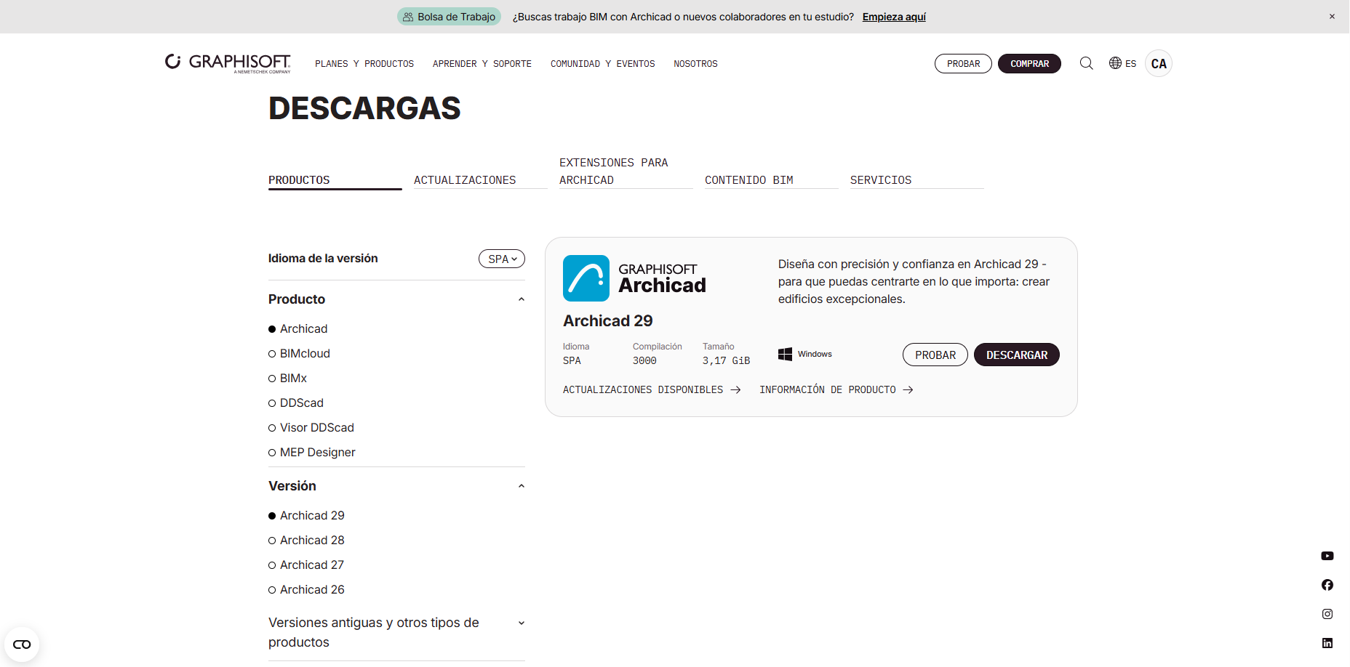Collapse the Versión filter section

click(x=521, y=486)
